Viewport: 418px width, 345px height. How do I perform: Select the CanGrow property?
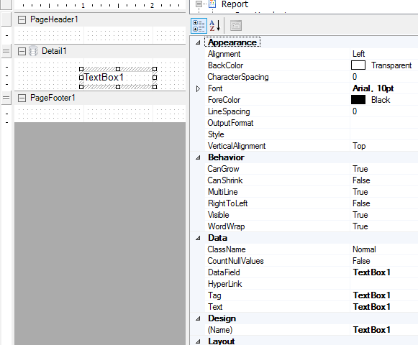[x=223, y=169]
